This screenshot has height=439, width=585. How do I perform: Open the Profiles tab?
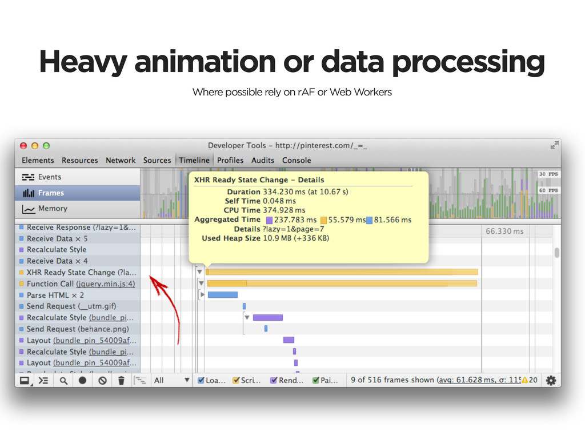tap(230, 161)
